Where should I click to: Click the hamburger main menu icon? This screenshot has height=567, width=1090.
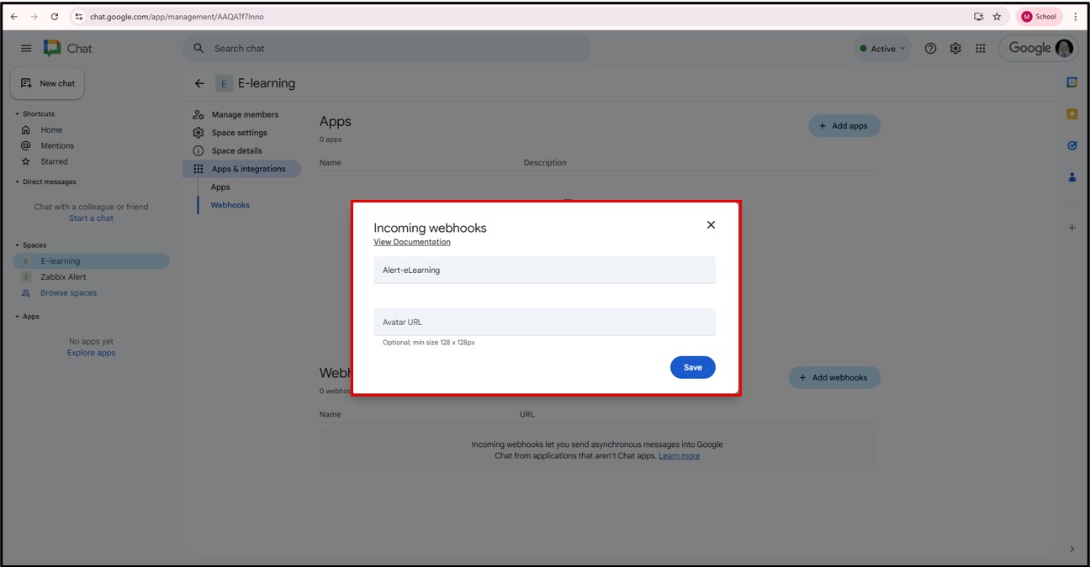26,49
